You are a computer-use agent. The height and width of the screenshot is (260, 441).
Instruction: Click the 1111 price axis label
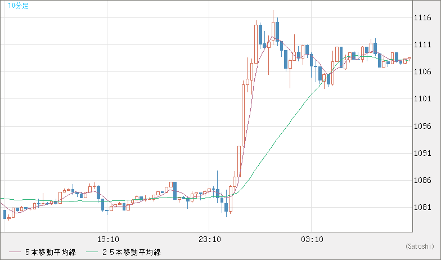(422, 45)
